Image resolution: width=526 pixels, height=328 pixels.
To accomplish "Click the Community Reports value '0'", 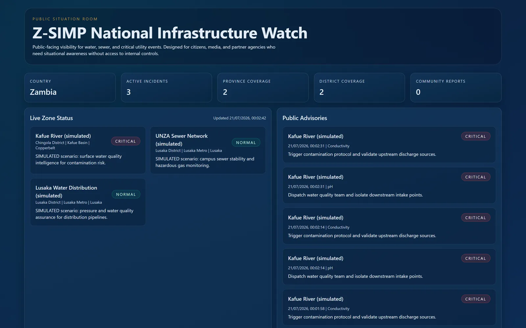I will coord(418,92).
